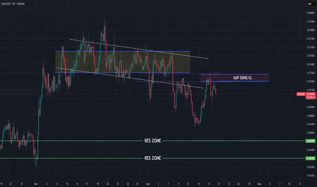Click the CAD/CHF · 4h · OANDA symbol title

coord(13,4)
